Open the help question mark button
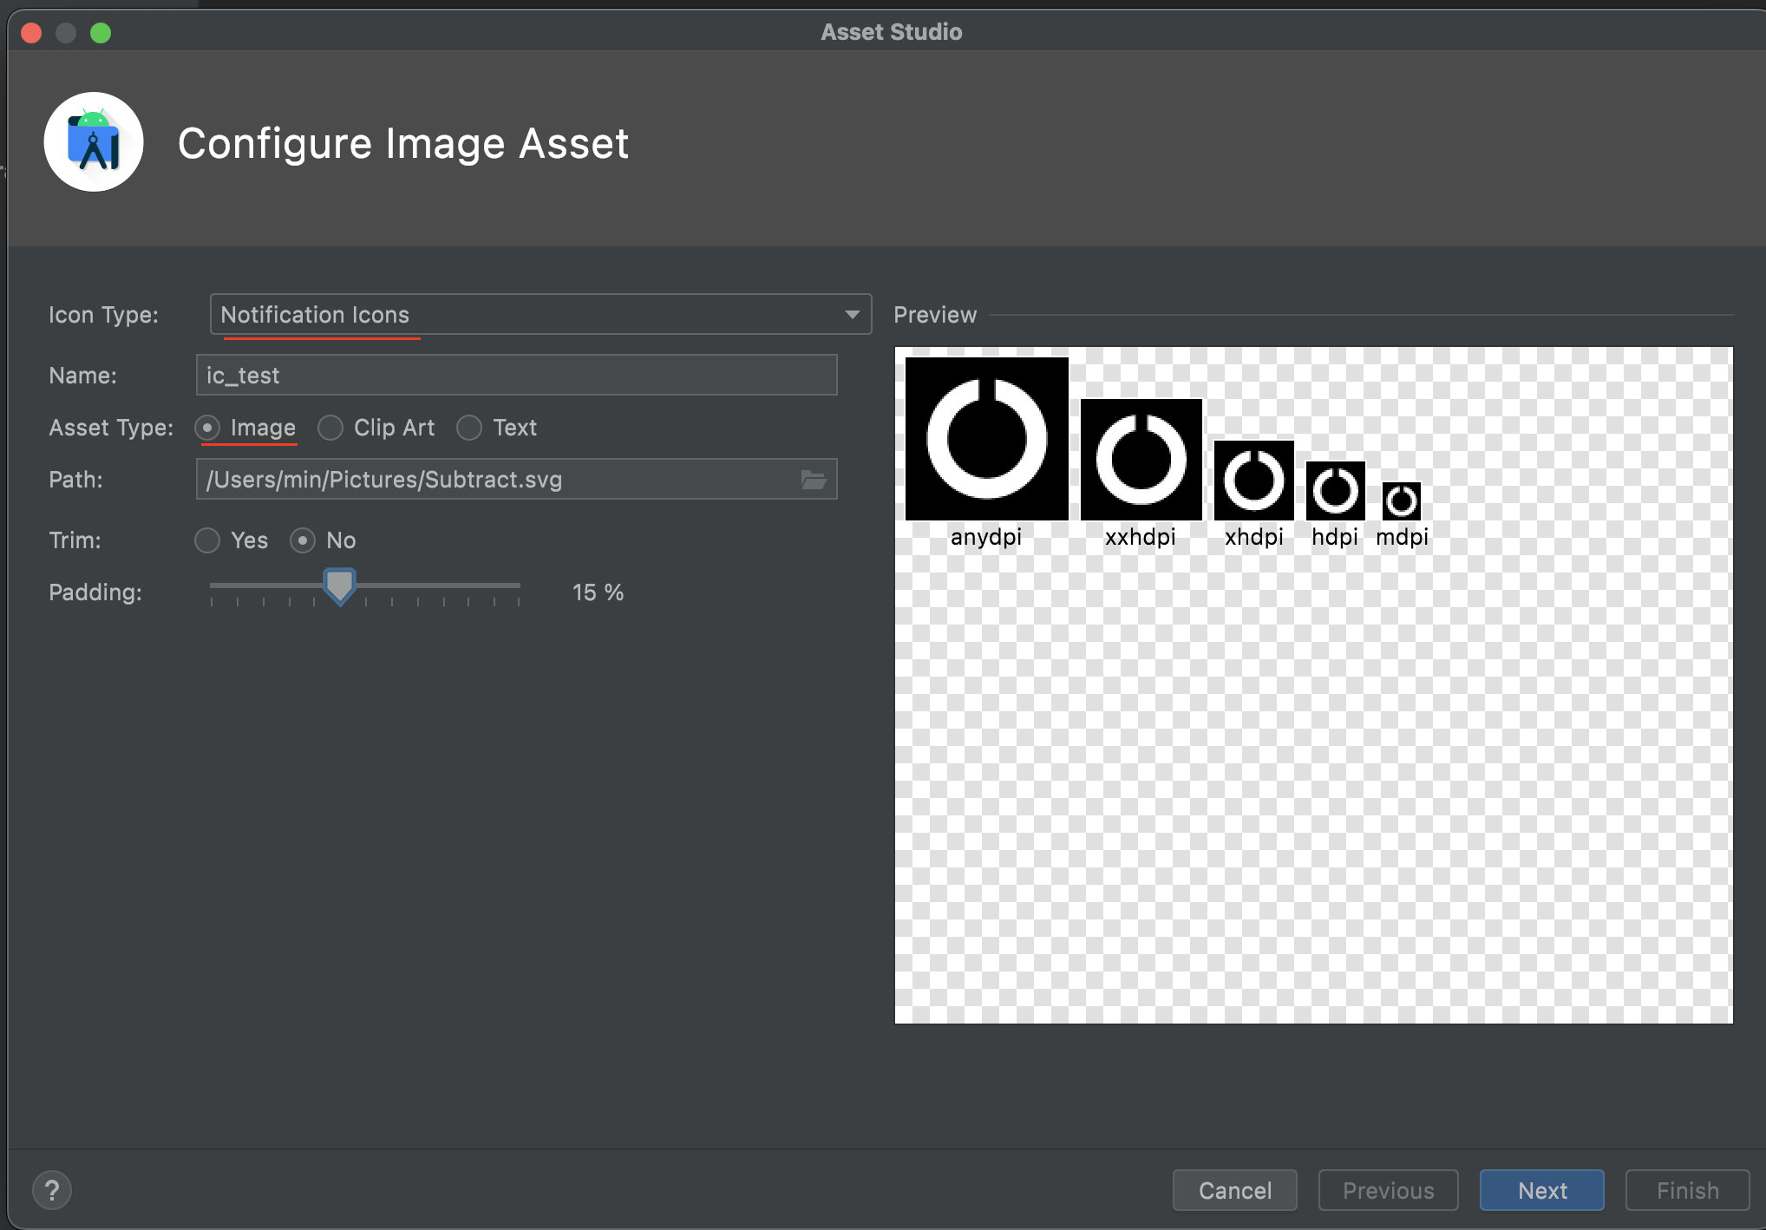1766x1230 pixels. pos(52,1190)
